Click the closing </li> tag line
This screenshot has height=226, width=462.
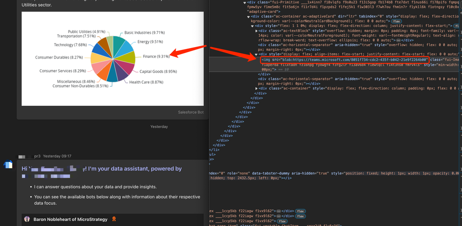(214, 150)
